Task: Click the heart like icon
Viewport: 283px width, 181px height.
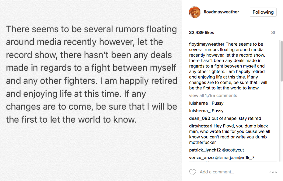Action: click(193, 172)
